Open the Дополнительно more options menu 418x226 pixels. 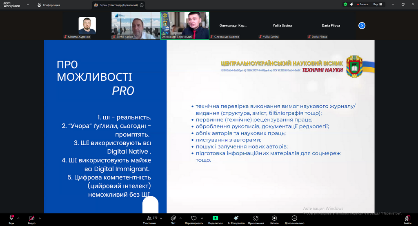tap(294, 219)
